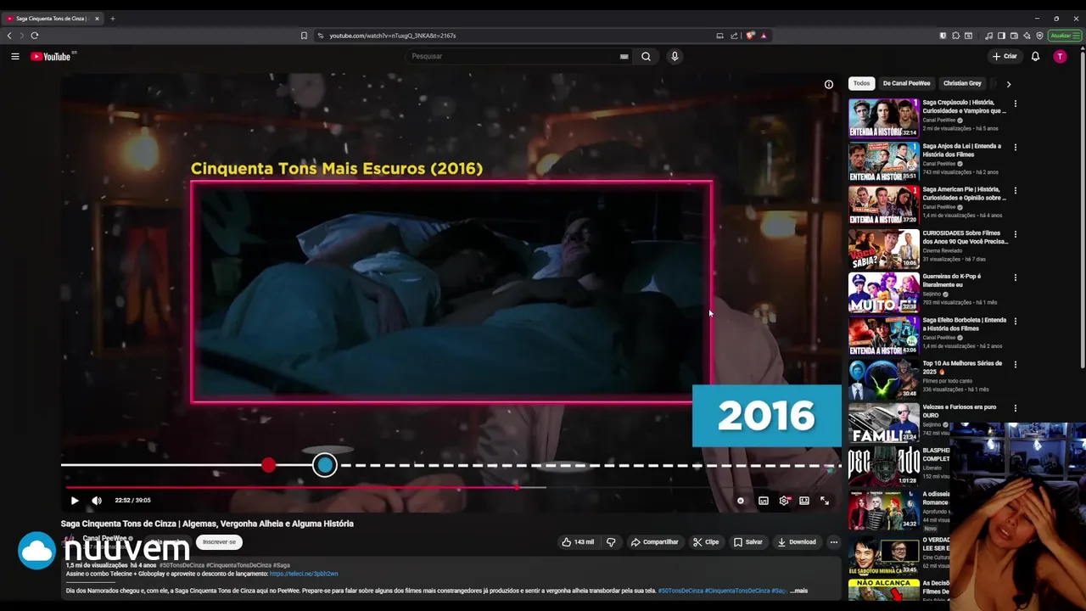Go to the YouTube home logo

(53, 57)
